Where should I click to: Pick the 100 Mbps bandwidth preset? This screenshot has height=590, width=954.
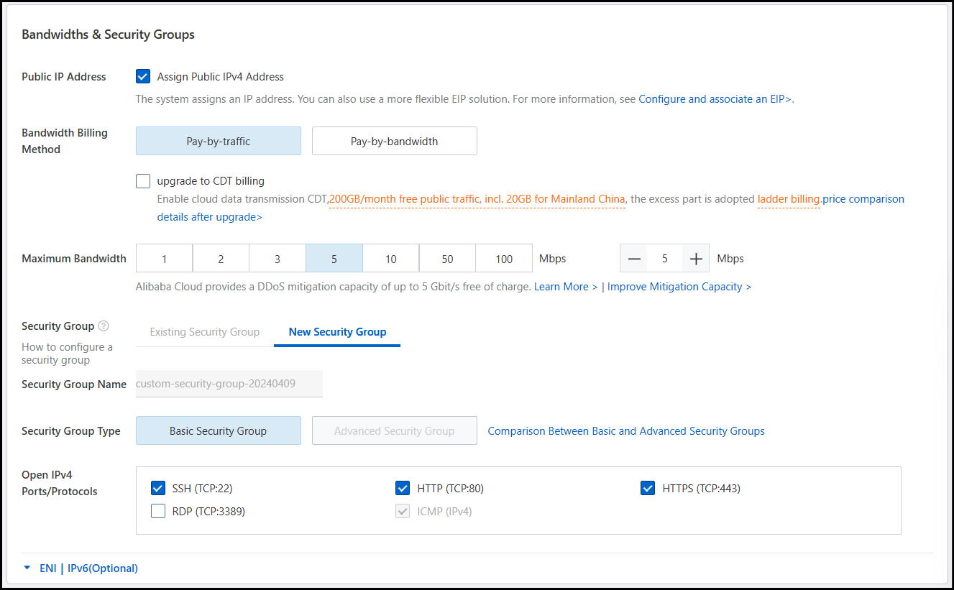(x=503, y=259)
